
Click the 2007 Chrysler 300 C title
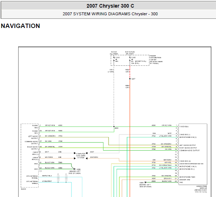pos(110,6)
